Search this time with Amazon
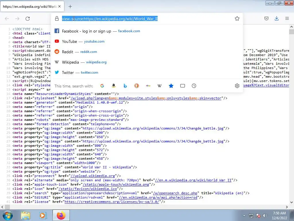 coord(114,86)
